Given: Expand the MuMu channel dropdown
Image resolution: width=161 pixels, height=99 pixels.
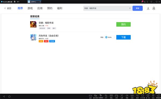Looking at the screenshot, I should coord(110,37).
